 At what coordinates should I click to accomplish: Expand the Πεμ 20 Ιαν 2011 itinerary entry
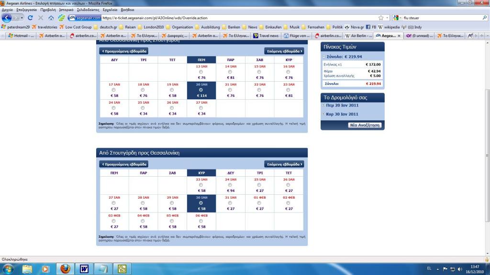324,105
